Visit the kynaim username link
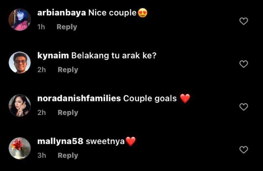Viewport: 263px width, 171px height. point(53,56)
